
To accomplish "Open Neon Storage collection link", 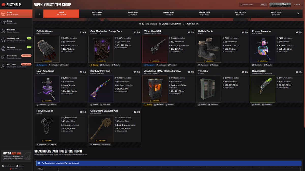I will point(69,85).
